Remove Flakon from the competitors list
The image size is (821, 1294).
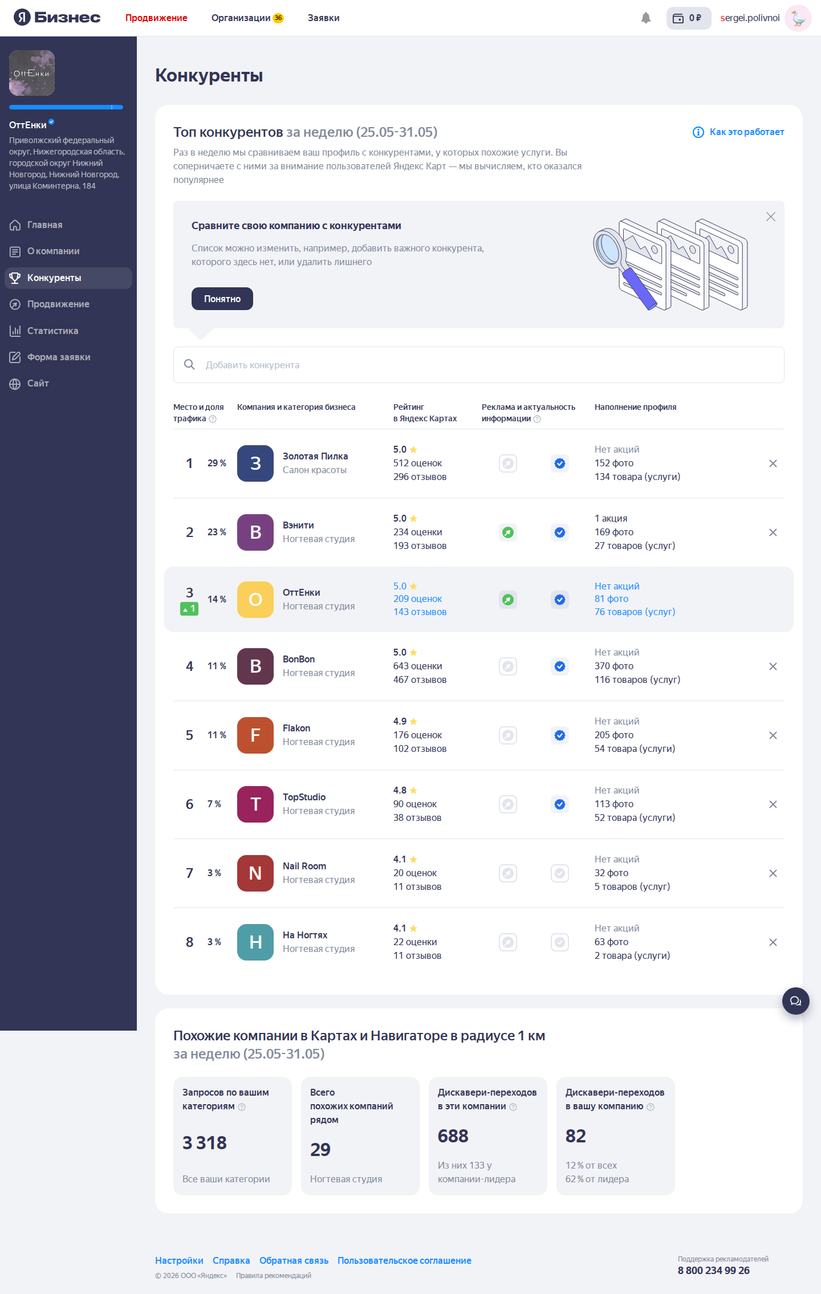coord(773,735)
